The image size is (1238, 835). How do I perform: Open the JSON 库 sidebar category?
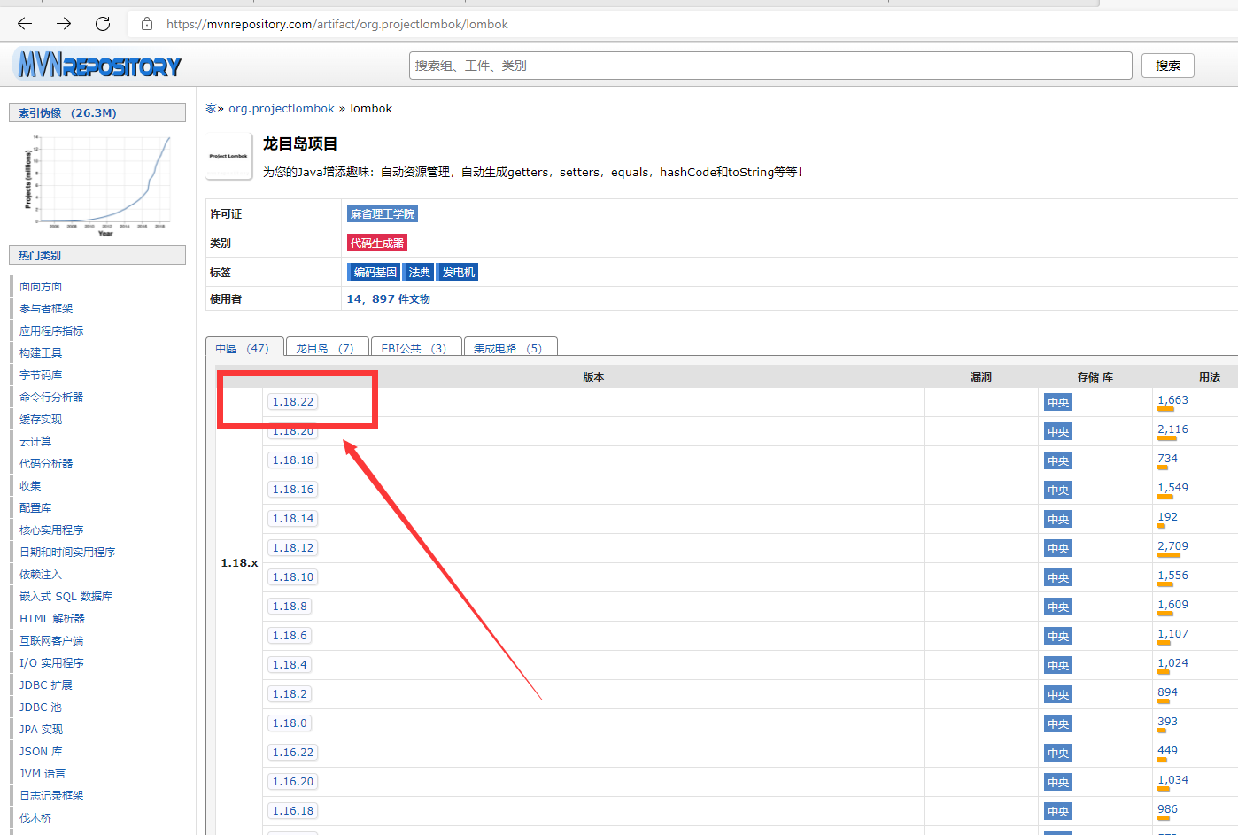coord(41,751)
